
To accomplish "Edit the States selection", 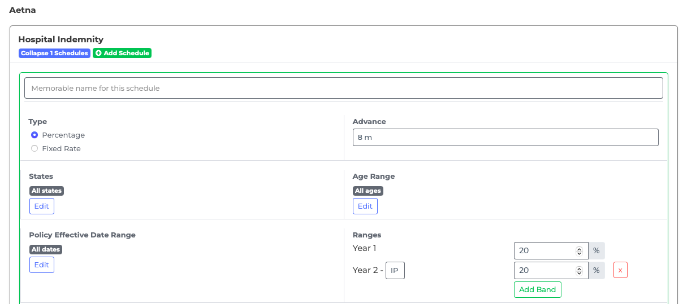I will 42,206.
